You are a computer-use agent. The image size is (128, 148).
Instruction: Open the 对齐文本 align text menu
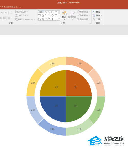[22, 15]
